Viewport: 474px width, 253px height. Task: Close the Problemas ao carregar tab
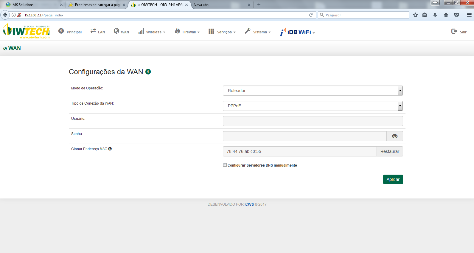pos(124,5)
